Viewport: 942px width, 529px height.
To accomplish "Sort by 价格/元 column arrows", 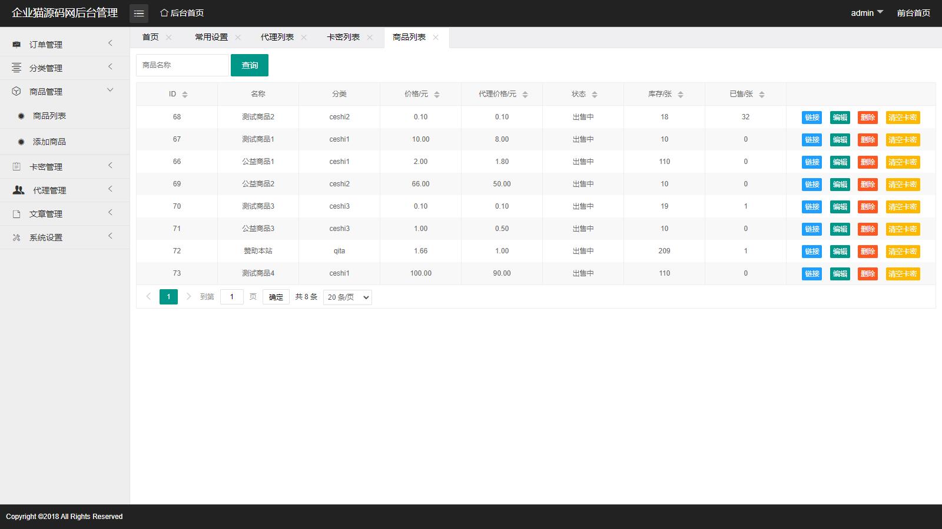I will click(x=437, y=95).
